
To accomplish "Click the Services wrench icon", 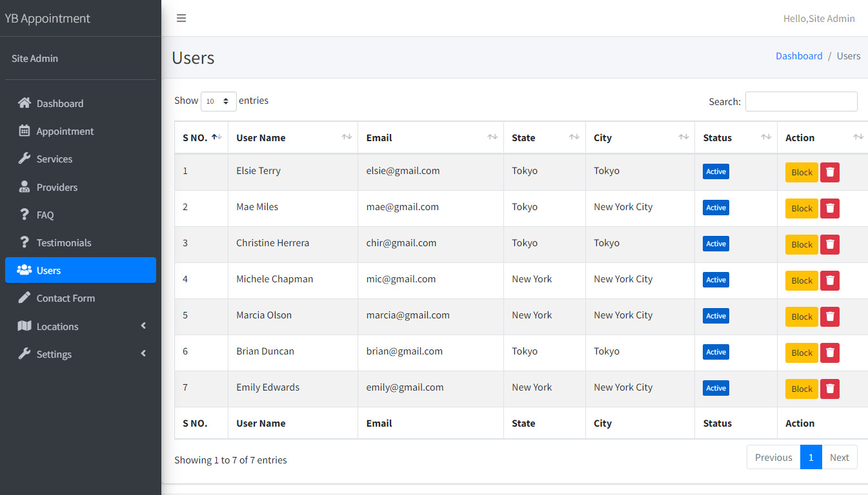I will pos(25,159).
